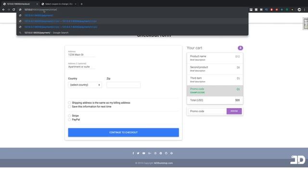Click the Promo code EXAMPLECODE cart row
308x173 pixels.
click(x=215, y=91)
